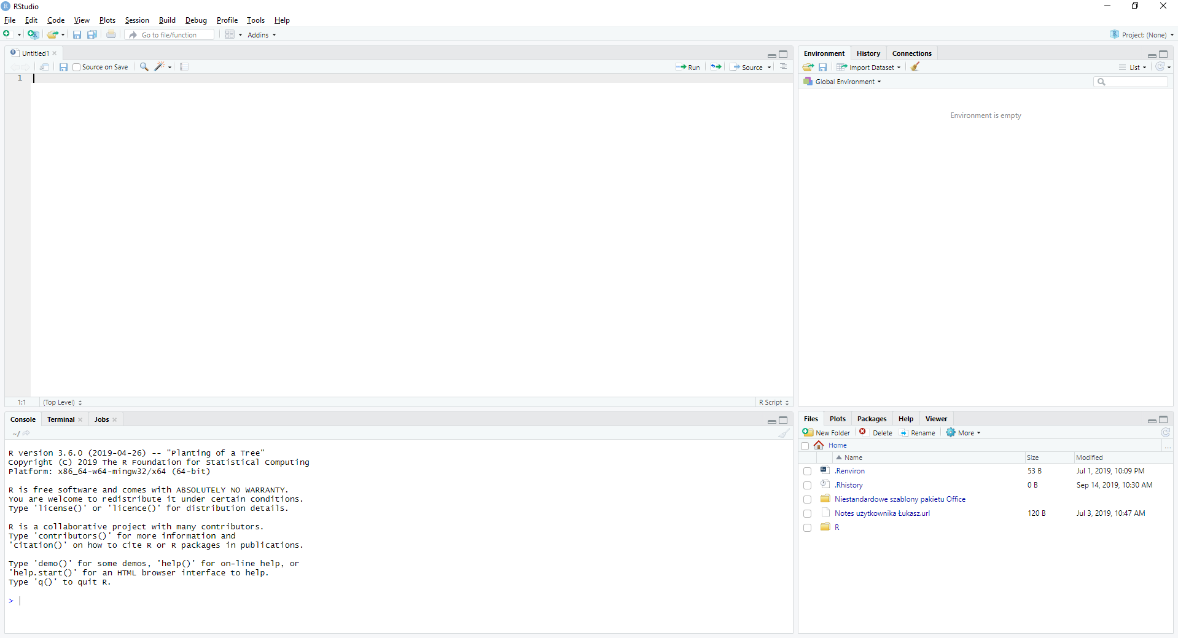The image size is (1178, 638).
Task: Create a new project icon
Action: tap(33, 34)
